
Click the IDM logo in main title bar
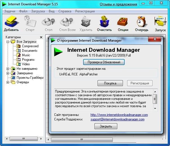5,4
